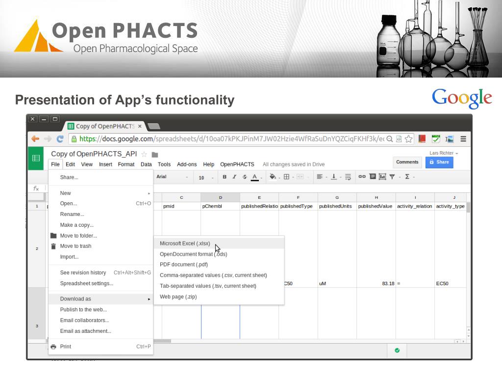Viewport: 502px width, 377px height.
Task: Click the browser address bar URL
Action: coord(231,139)
